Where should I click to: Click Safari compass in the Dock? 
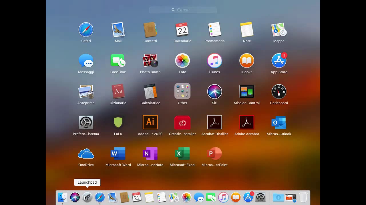coord(100,197)
